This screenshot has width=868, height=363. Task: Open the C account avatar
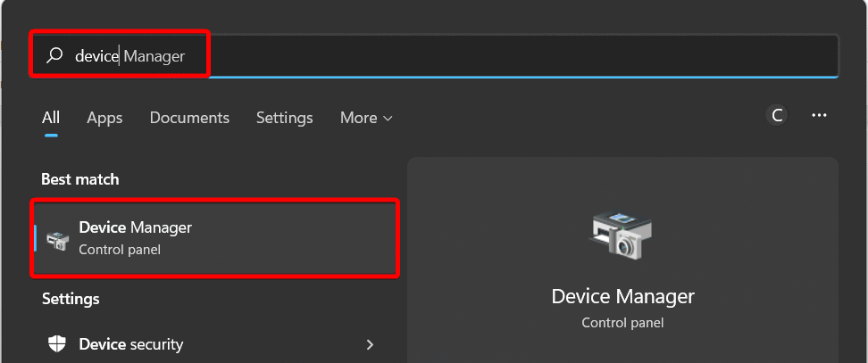point(777,115)
